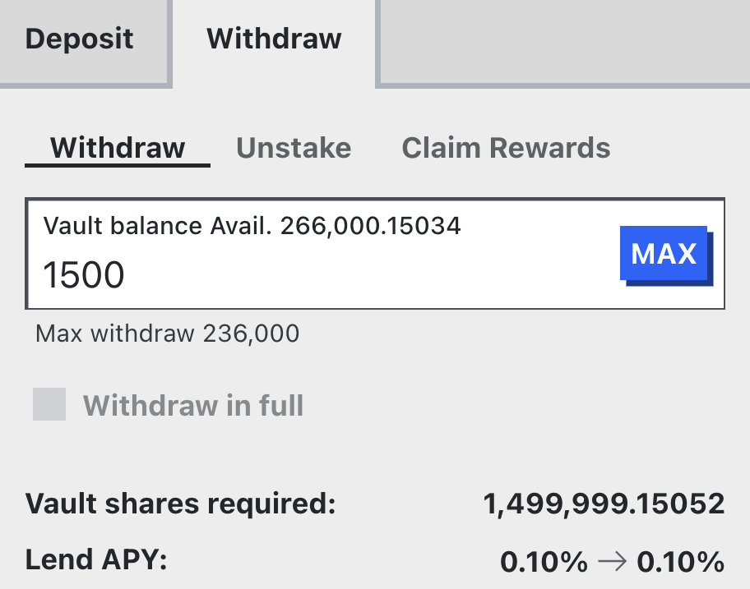This screenshot has width=750, height=589.
Task: Click the blue MAX button
Action: [x=664, y=254]
